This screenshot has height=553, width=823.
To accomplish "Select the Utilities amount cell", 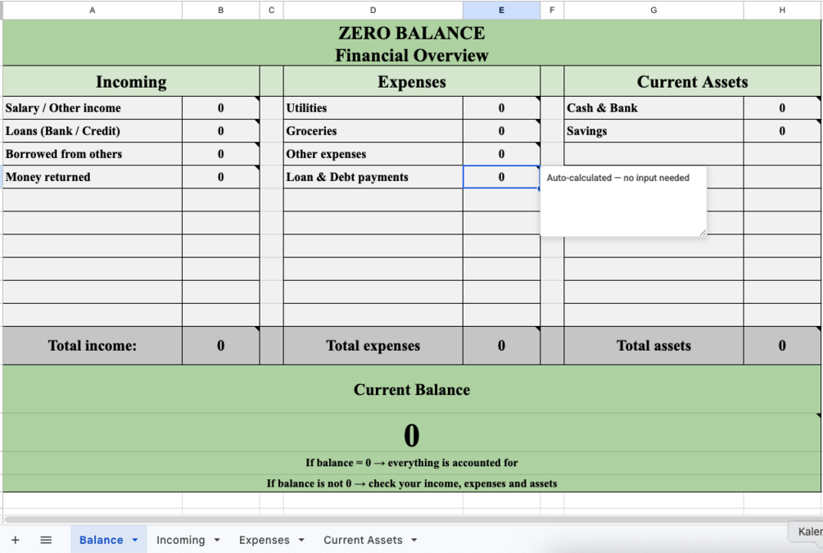I will coord(501,107).
